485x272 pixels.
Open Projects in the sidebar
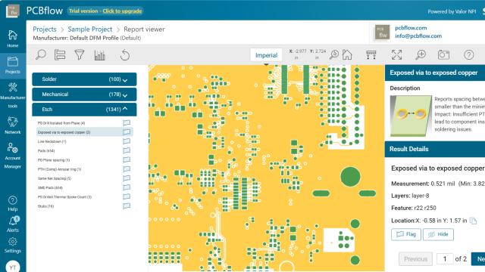click(13, 66)
